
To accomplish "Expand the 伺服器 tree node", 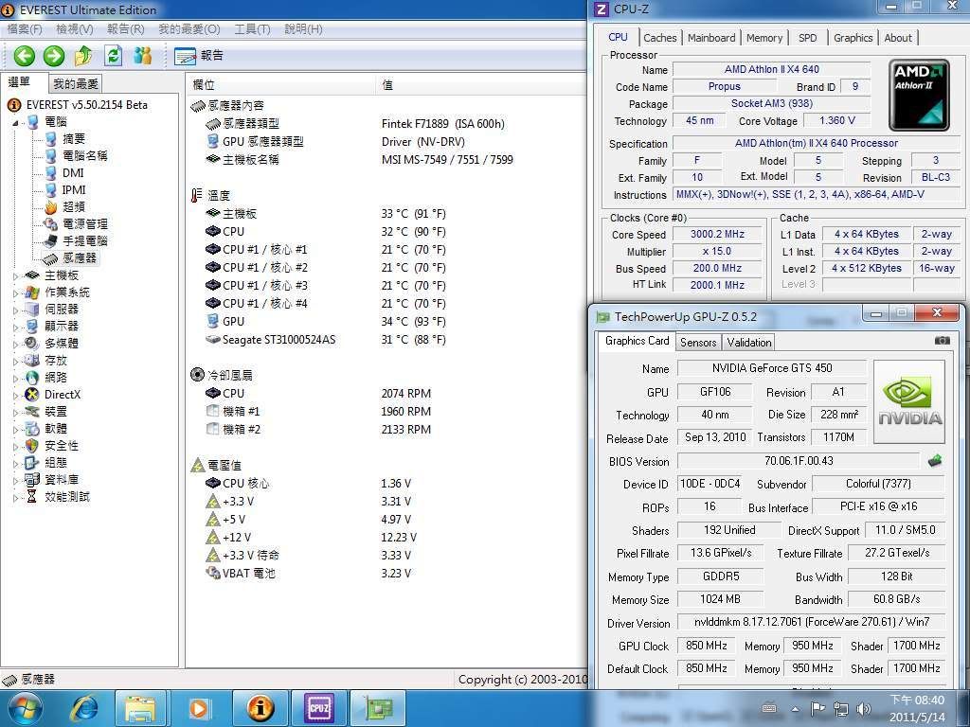I will coord(16,310).
